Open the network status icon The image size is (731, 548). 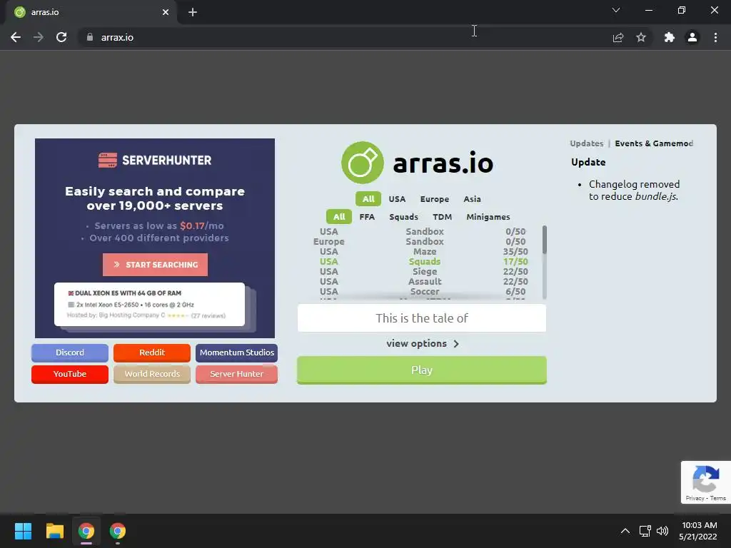645,531
